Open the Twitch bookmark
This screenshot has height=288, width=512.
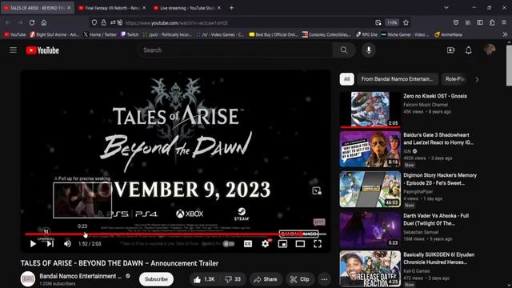[130, 34]
